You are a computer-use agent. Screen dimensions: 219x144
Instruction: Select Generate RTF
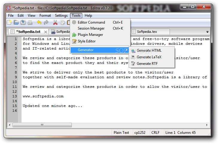point(152,64)
